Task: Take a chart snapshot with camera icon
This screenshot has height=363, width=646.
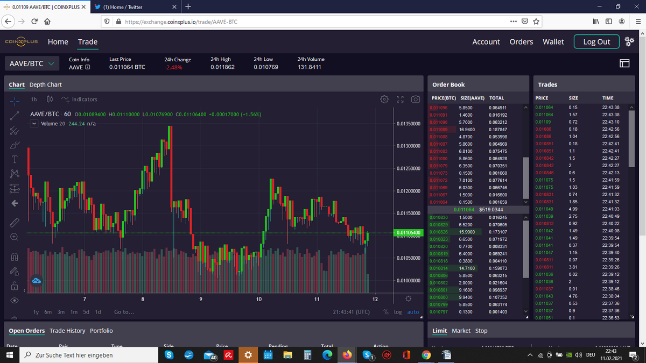Action: pyautogui.click(x=415, y=99)
